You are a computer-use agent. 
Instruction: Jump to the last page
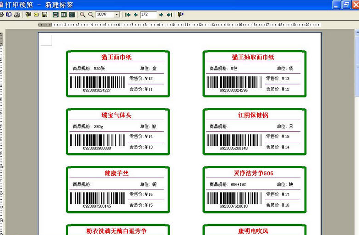tap(169, 15)
